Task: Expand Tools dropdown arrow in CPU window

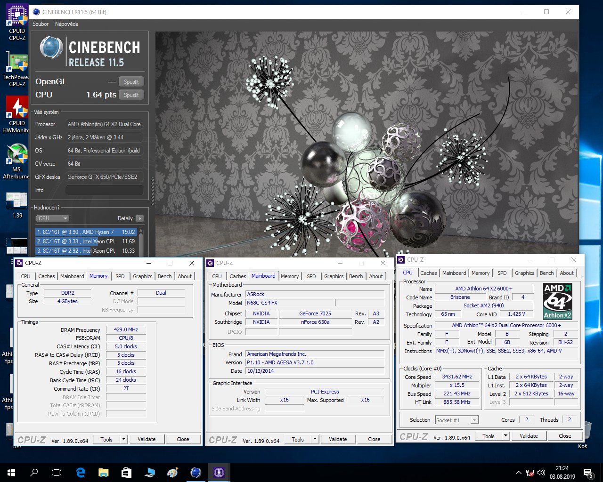Action: (x=506, y=436)
